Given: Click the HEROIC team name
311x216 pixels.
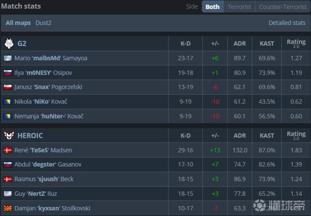Looking at the screenshot, I should pos(30,135).
